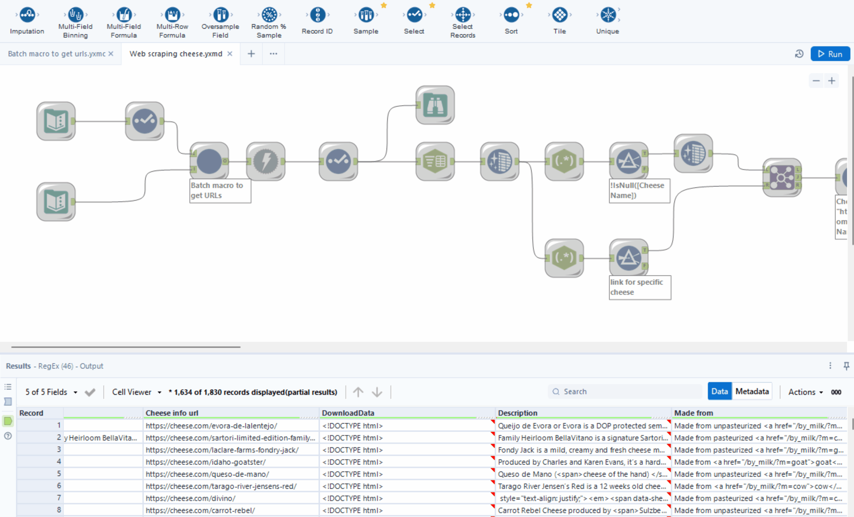This screenshot has width=854, height=517.
Task: Click the canvas horizontal scrollbar
Action: tap(126, 347)
